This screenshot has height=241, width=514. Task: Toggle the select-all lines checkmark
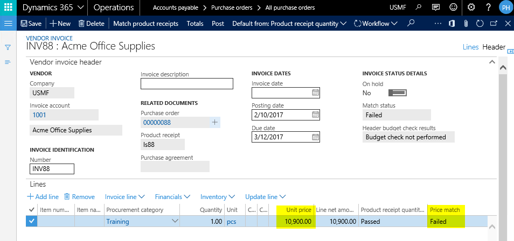click(x=32, y=210)
